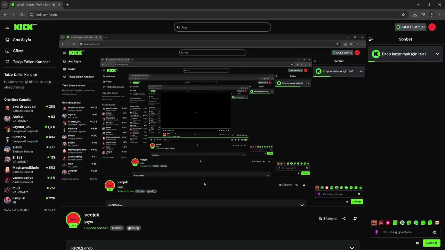The width and height of the screenshot is (445, 250).
Task: Share the stream via icon beside '1 İzleyici'
Action: click(344, 218)
